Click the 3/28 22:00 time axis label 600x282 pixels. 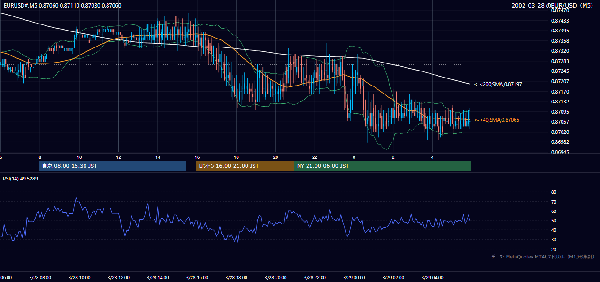(315, 278)
